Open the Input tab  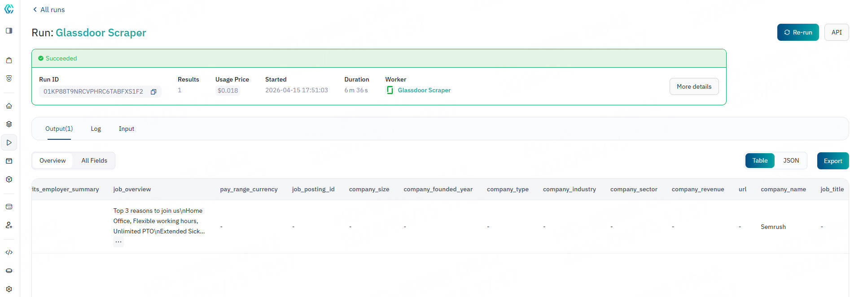126,129
